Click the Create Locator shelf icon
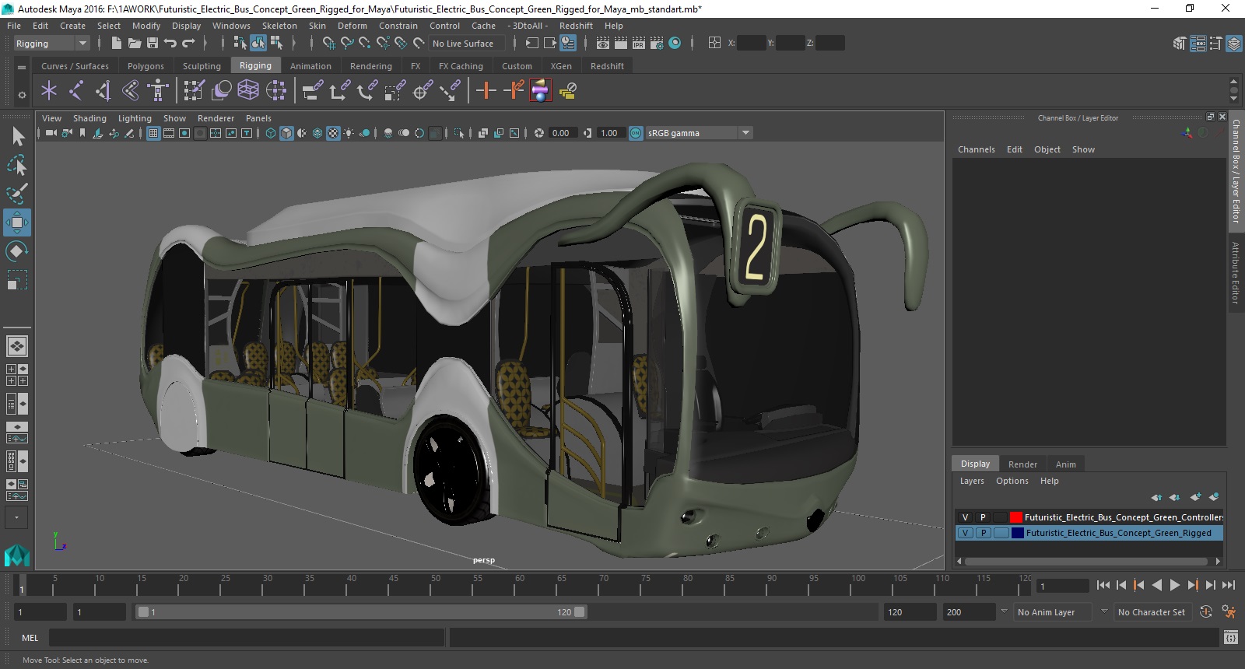1245x669 pixels. [x=49, y=91]
